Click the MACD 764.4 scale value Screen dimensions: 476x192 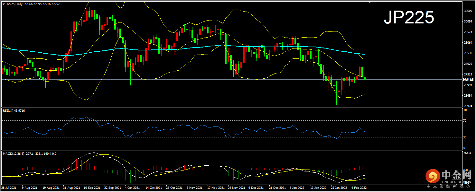[x=467, y=153]
